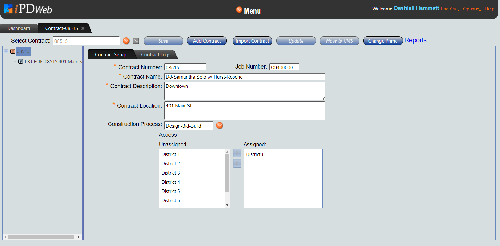Click the Contract Name input field
Image resolution: width=500 pixels, height=246 pixels.
(244, 77)
